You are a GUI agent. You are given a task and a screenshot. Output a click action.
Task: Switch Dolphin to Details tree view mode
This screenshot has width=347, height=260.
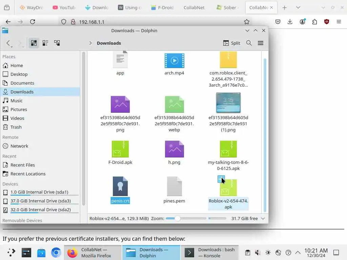pos(57,43)
